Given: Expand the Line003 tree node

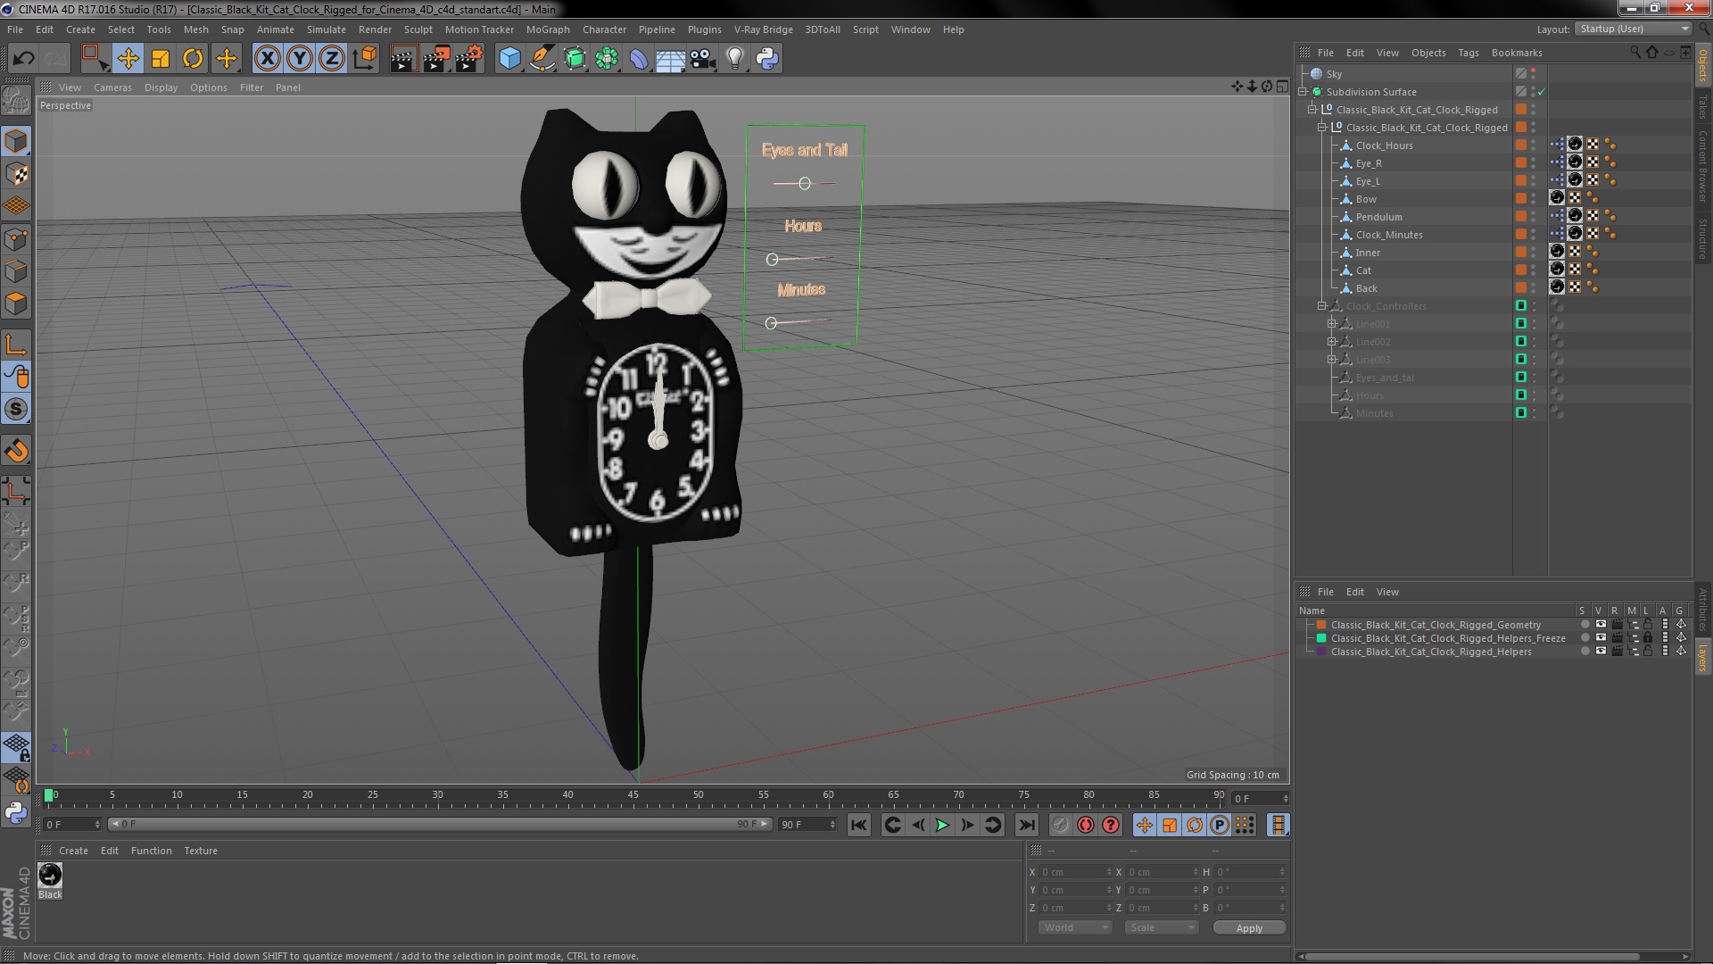Looking at the screenshot, I should pos(1332,360).
